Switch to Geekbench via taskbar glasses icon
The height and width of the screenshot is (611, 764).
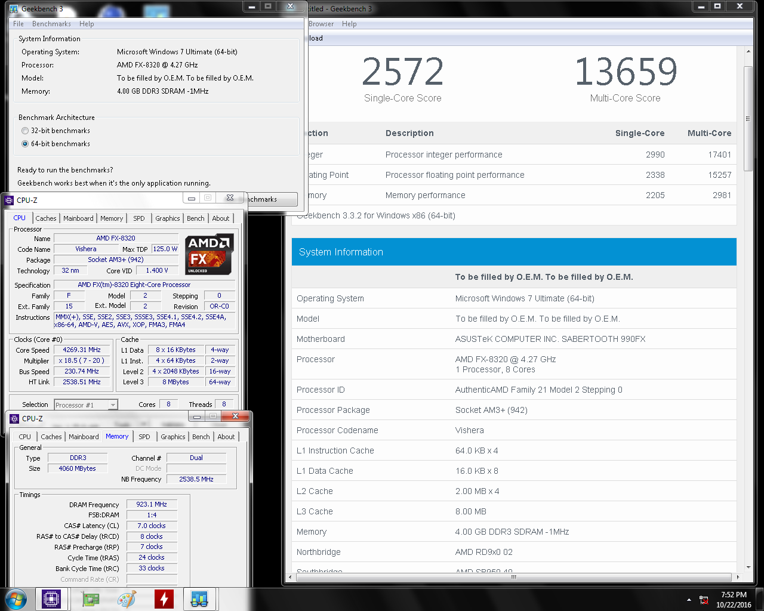tap(199, 599)
